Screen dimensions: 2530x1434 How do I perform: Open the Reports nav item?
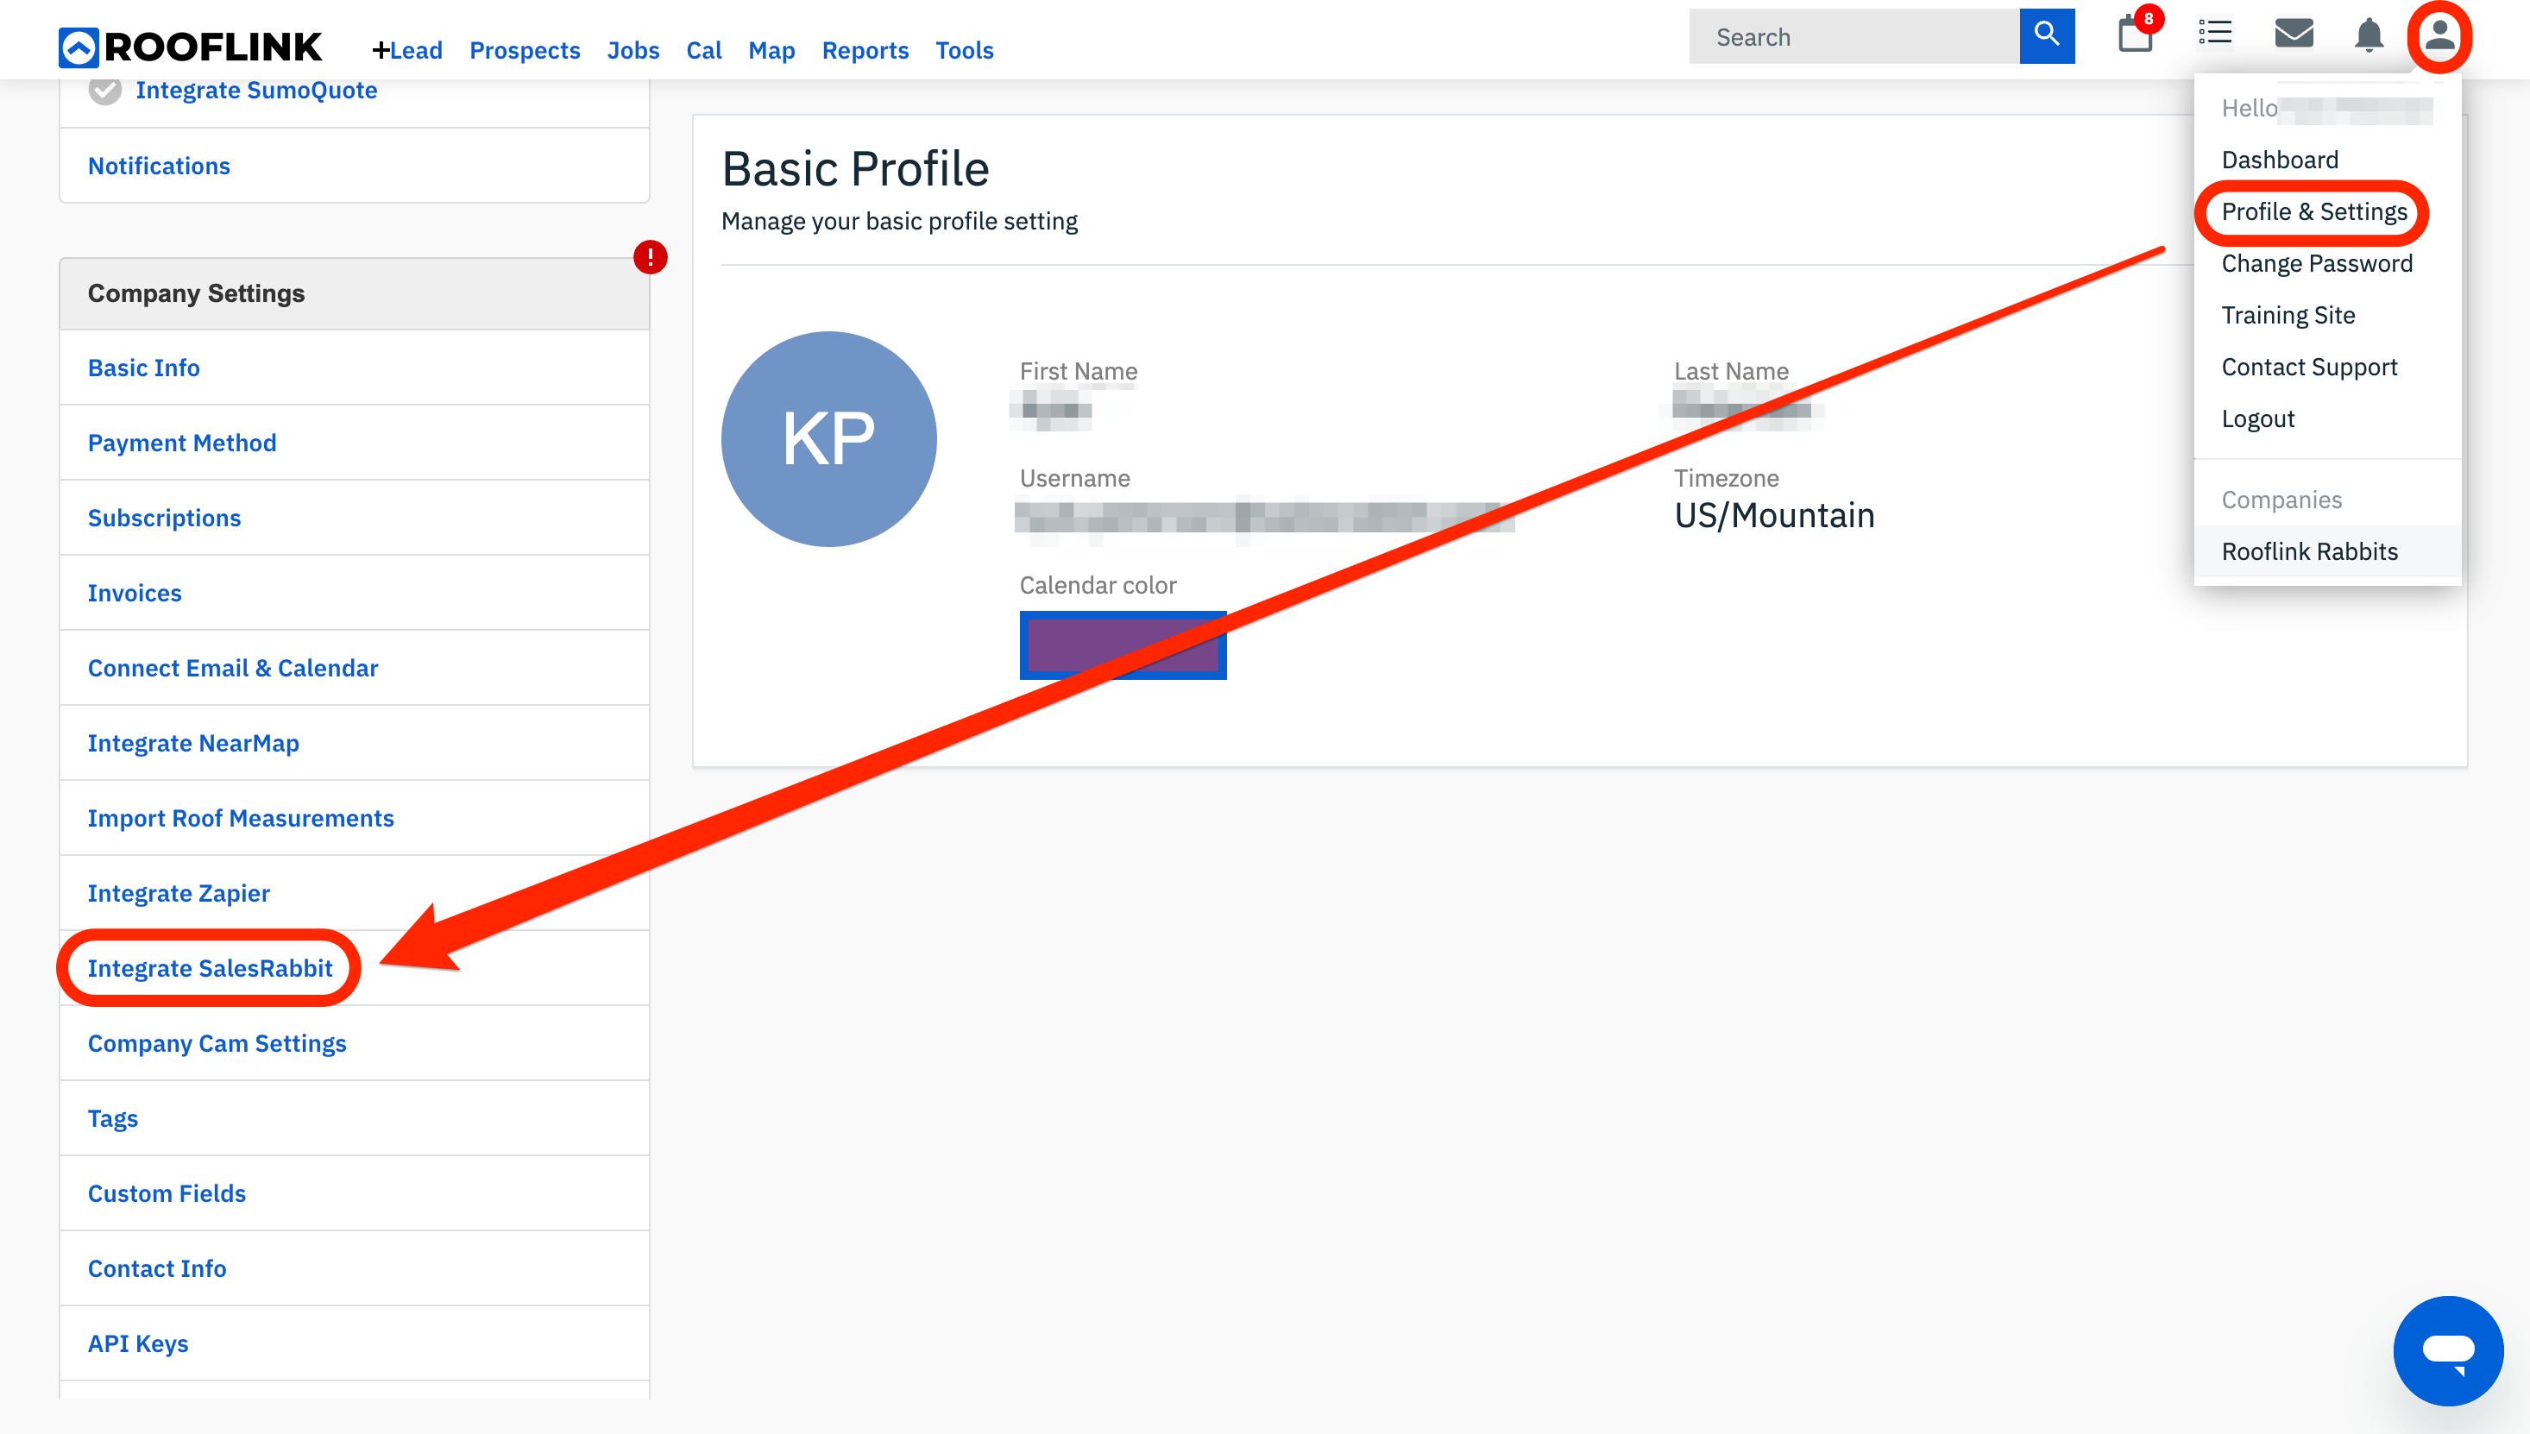coord(865,50)
